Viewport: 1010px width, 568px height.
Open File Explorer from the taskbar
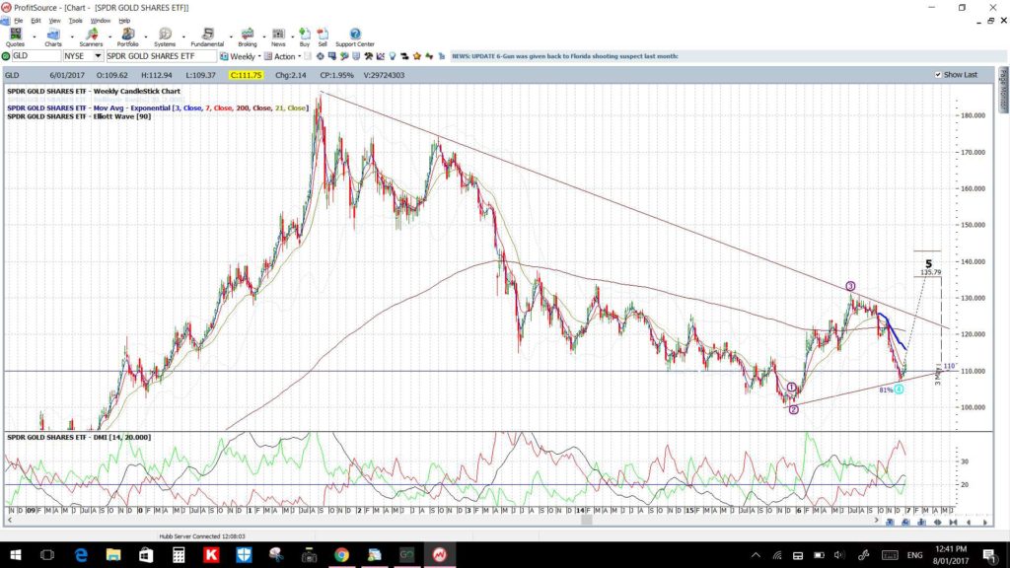click(x=113, y=554)
